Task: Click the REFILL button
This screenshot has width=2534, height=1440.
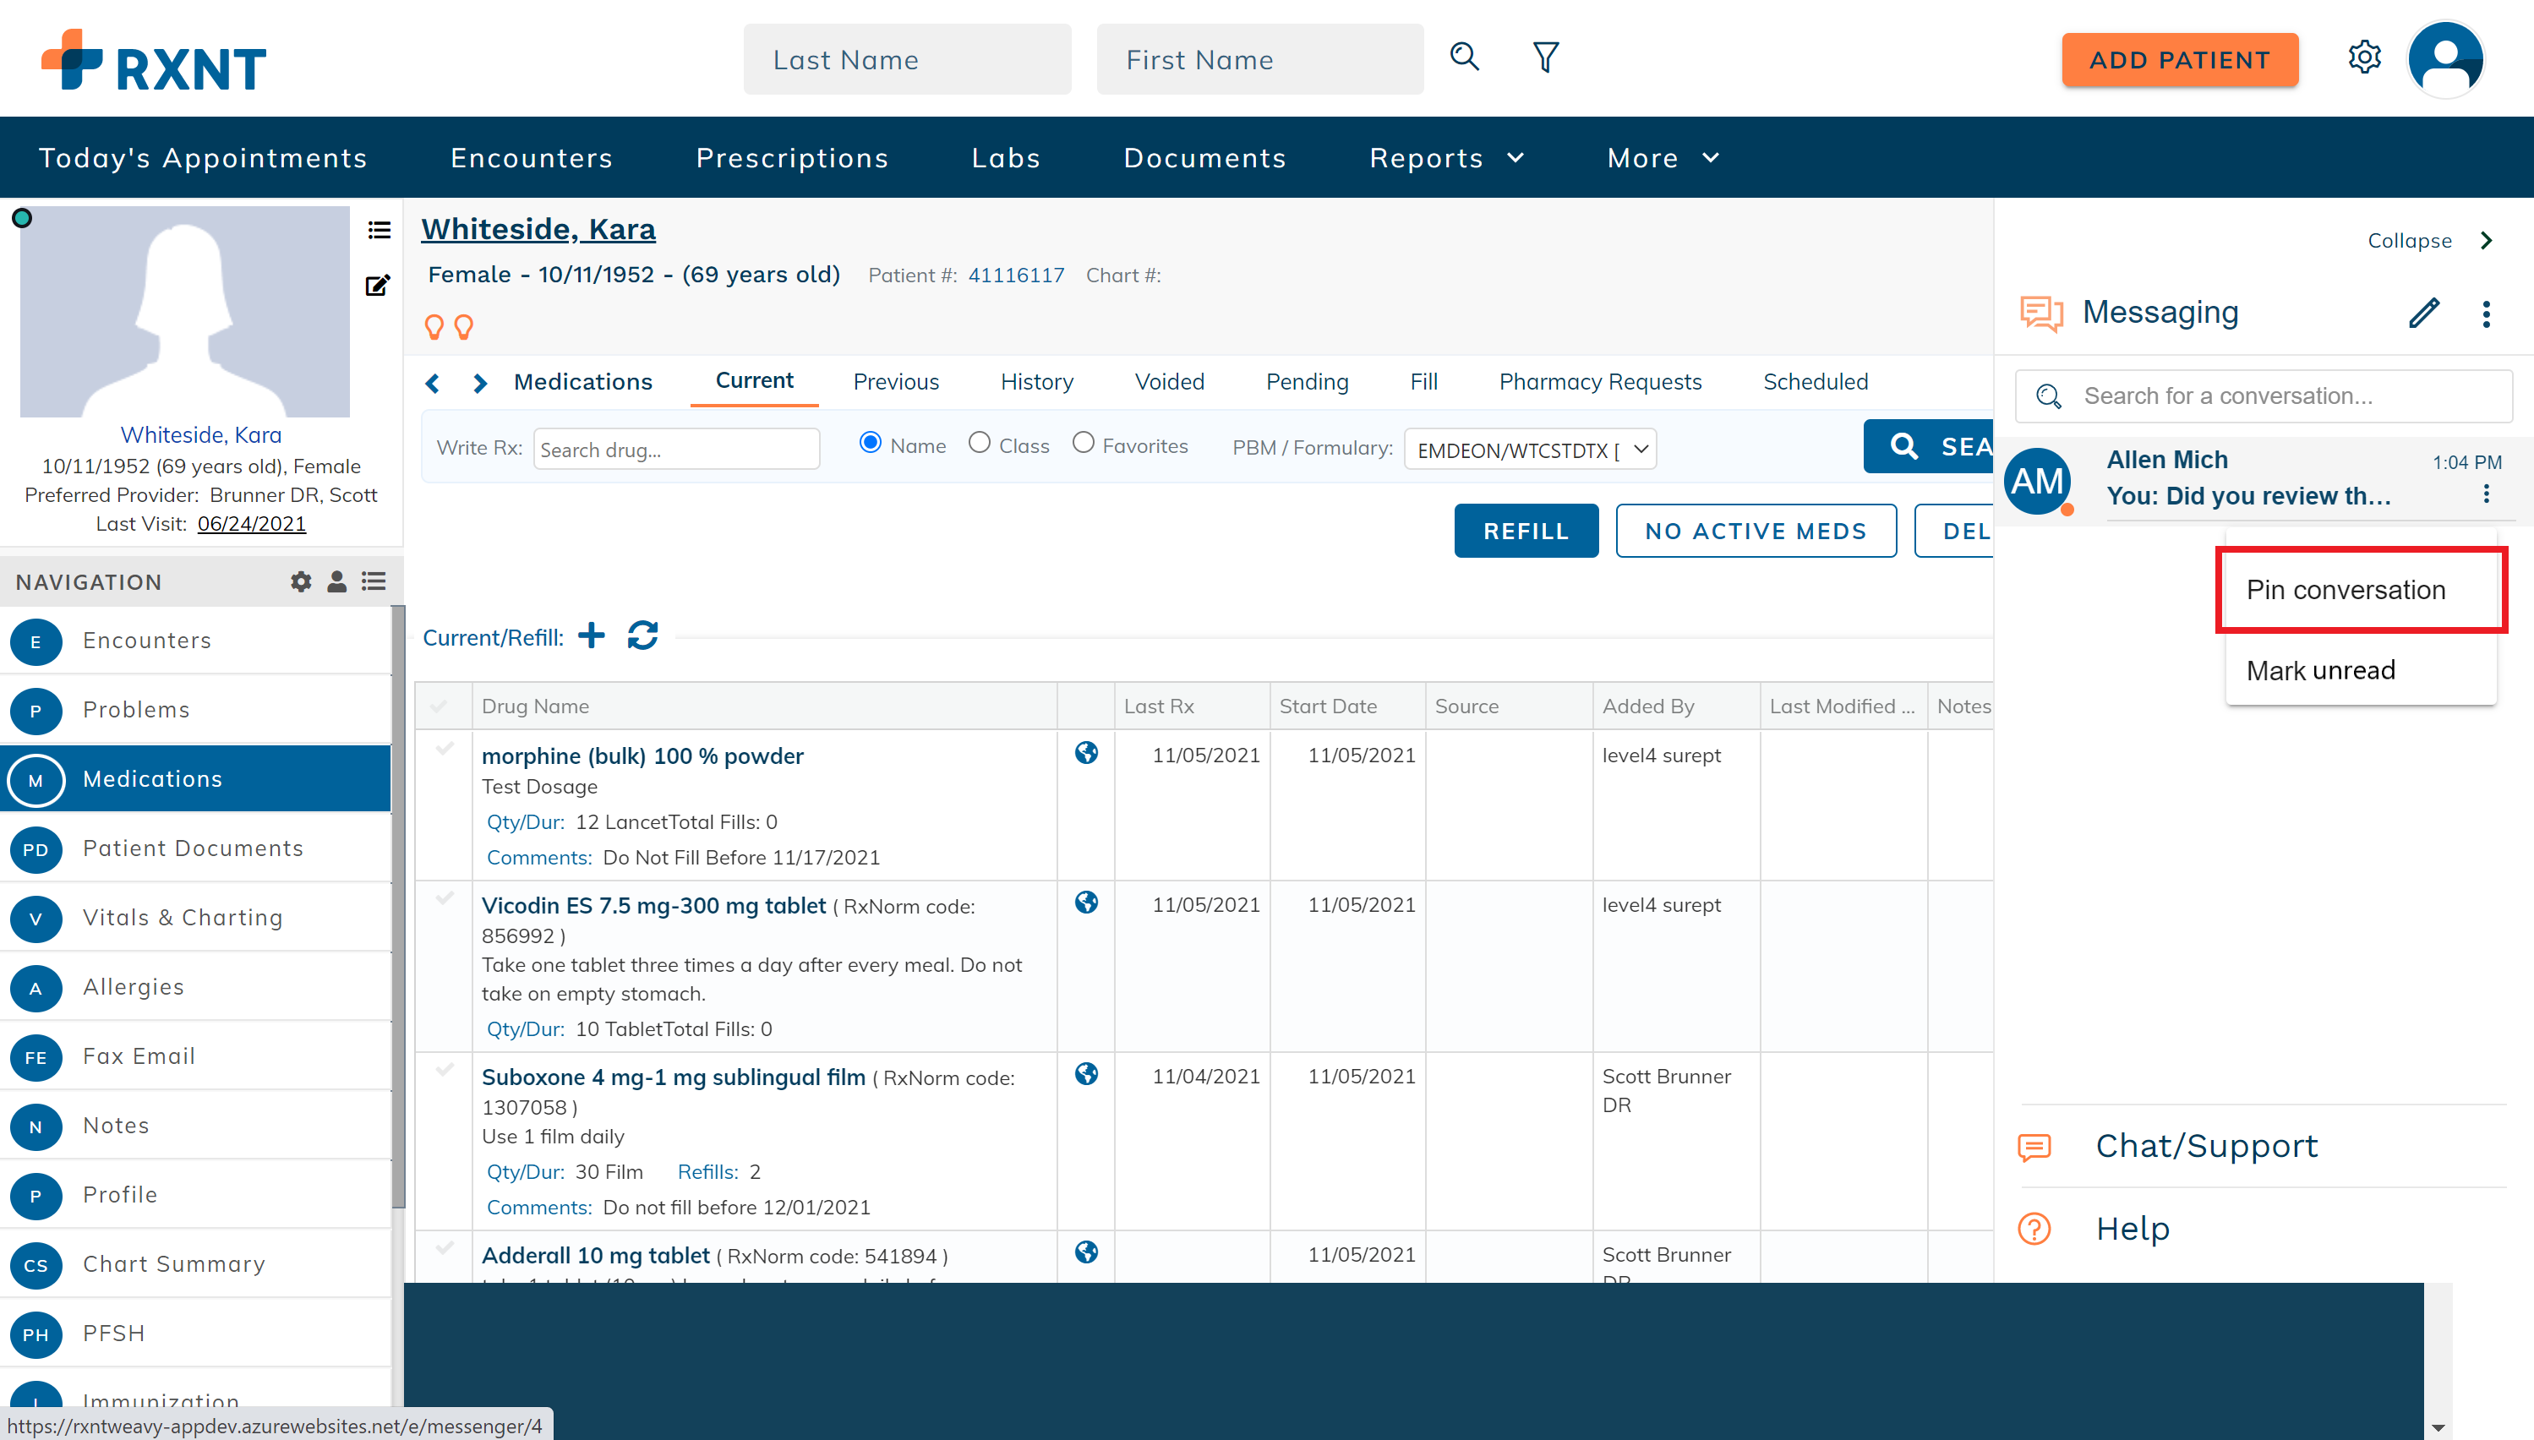Action: pos(1526,531)
